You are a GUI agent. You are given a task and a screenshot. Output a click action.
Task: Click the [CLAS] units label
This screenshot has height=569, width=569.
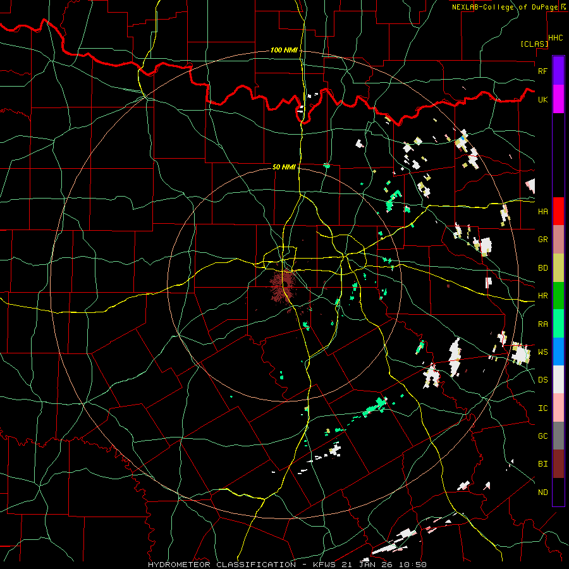point(534,44)
